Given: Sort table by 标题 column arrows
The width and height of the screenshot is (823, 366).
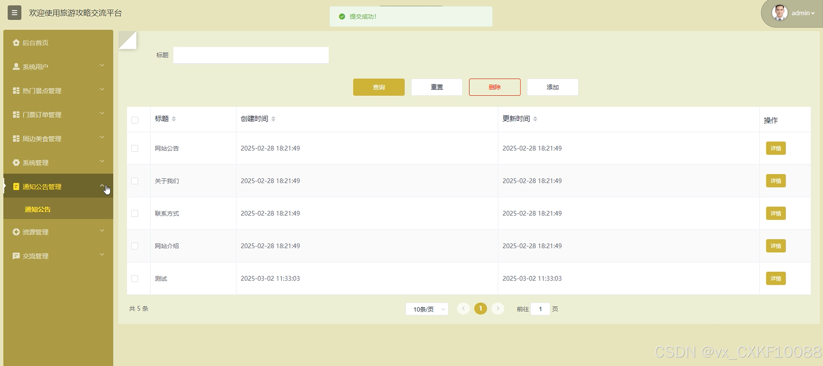Looking at the screenshot, I should [174, 119].
